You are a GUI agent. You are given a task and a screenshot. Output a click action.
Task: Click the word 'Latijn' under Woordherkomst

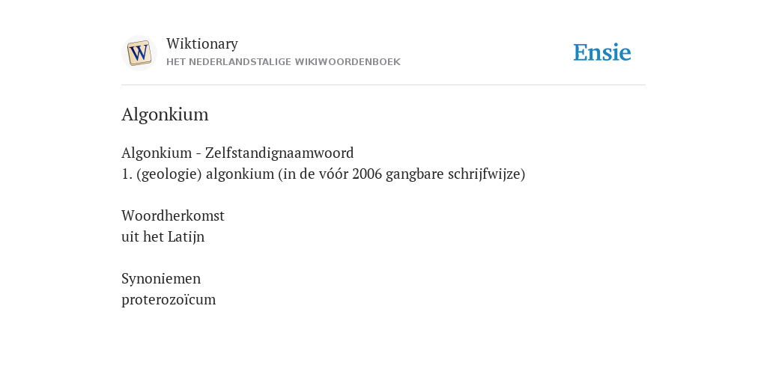(186, 237)
